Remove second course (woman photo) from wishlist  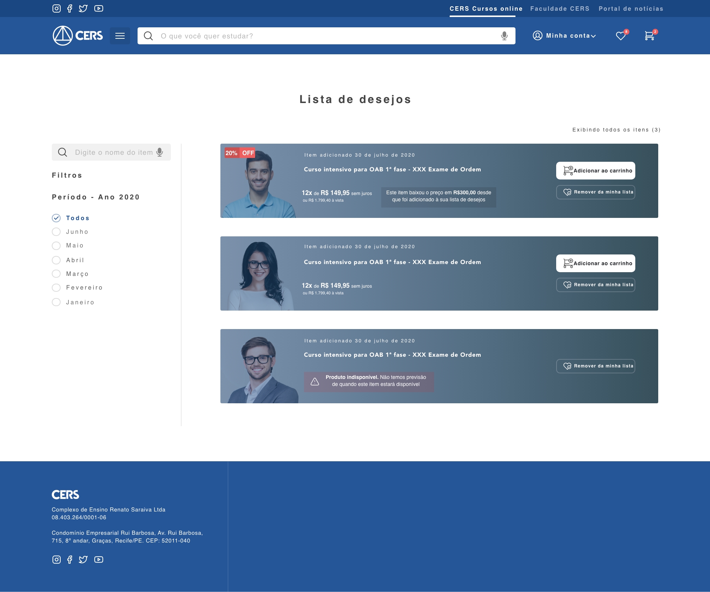pyautogui.click(x=596, y=285)
